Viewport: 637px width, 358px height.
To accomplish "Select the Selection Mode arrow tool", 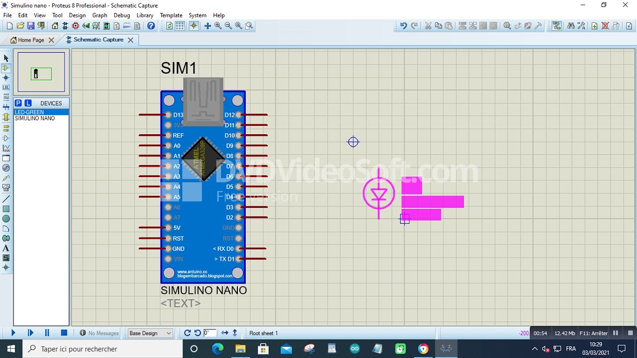I will (6, 58).
